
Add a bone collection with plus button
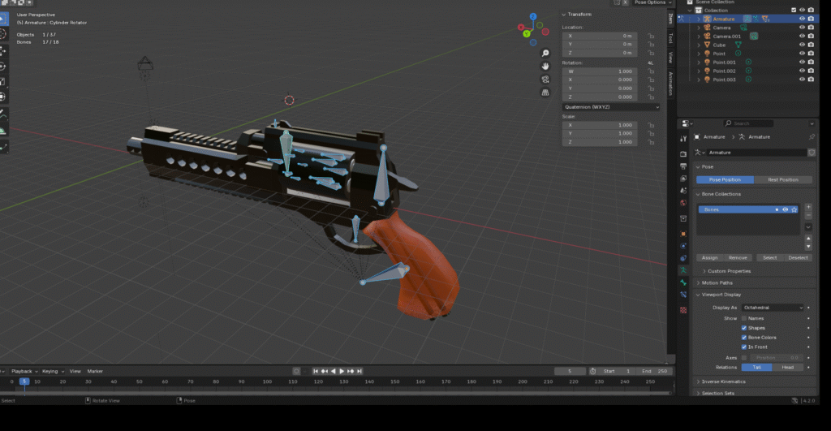click(808, 208)
